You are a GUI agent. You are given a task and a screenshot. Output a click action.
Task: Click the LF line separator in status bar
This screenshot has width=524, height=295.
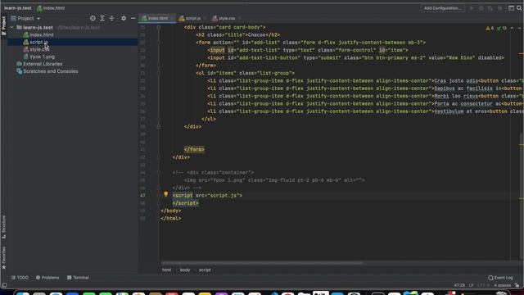pos(471,285)
